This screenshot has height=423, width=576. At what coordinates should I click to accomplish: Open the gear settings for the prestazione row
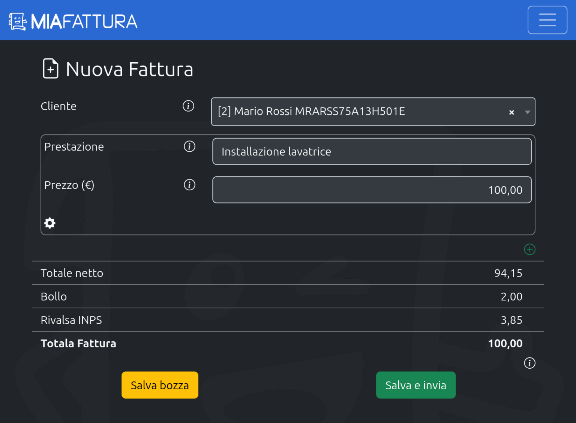click(49, 223)
